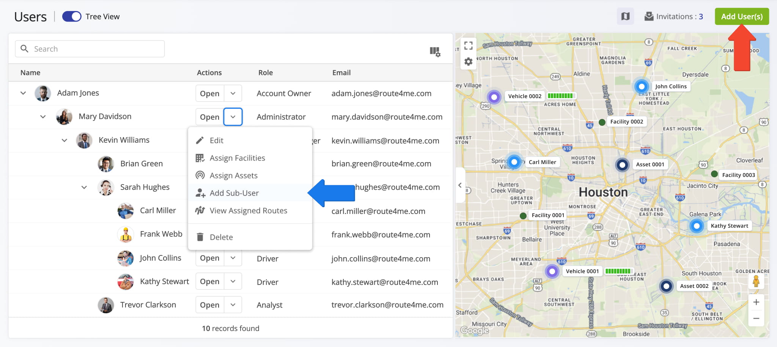The image size is (777, 347).
Task: Collapse the map panel arrow
Action: pyautogui.click(x=460, y=185)
